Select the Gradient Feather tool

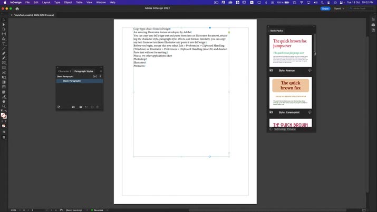click(4, 87)
